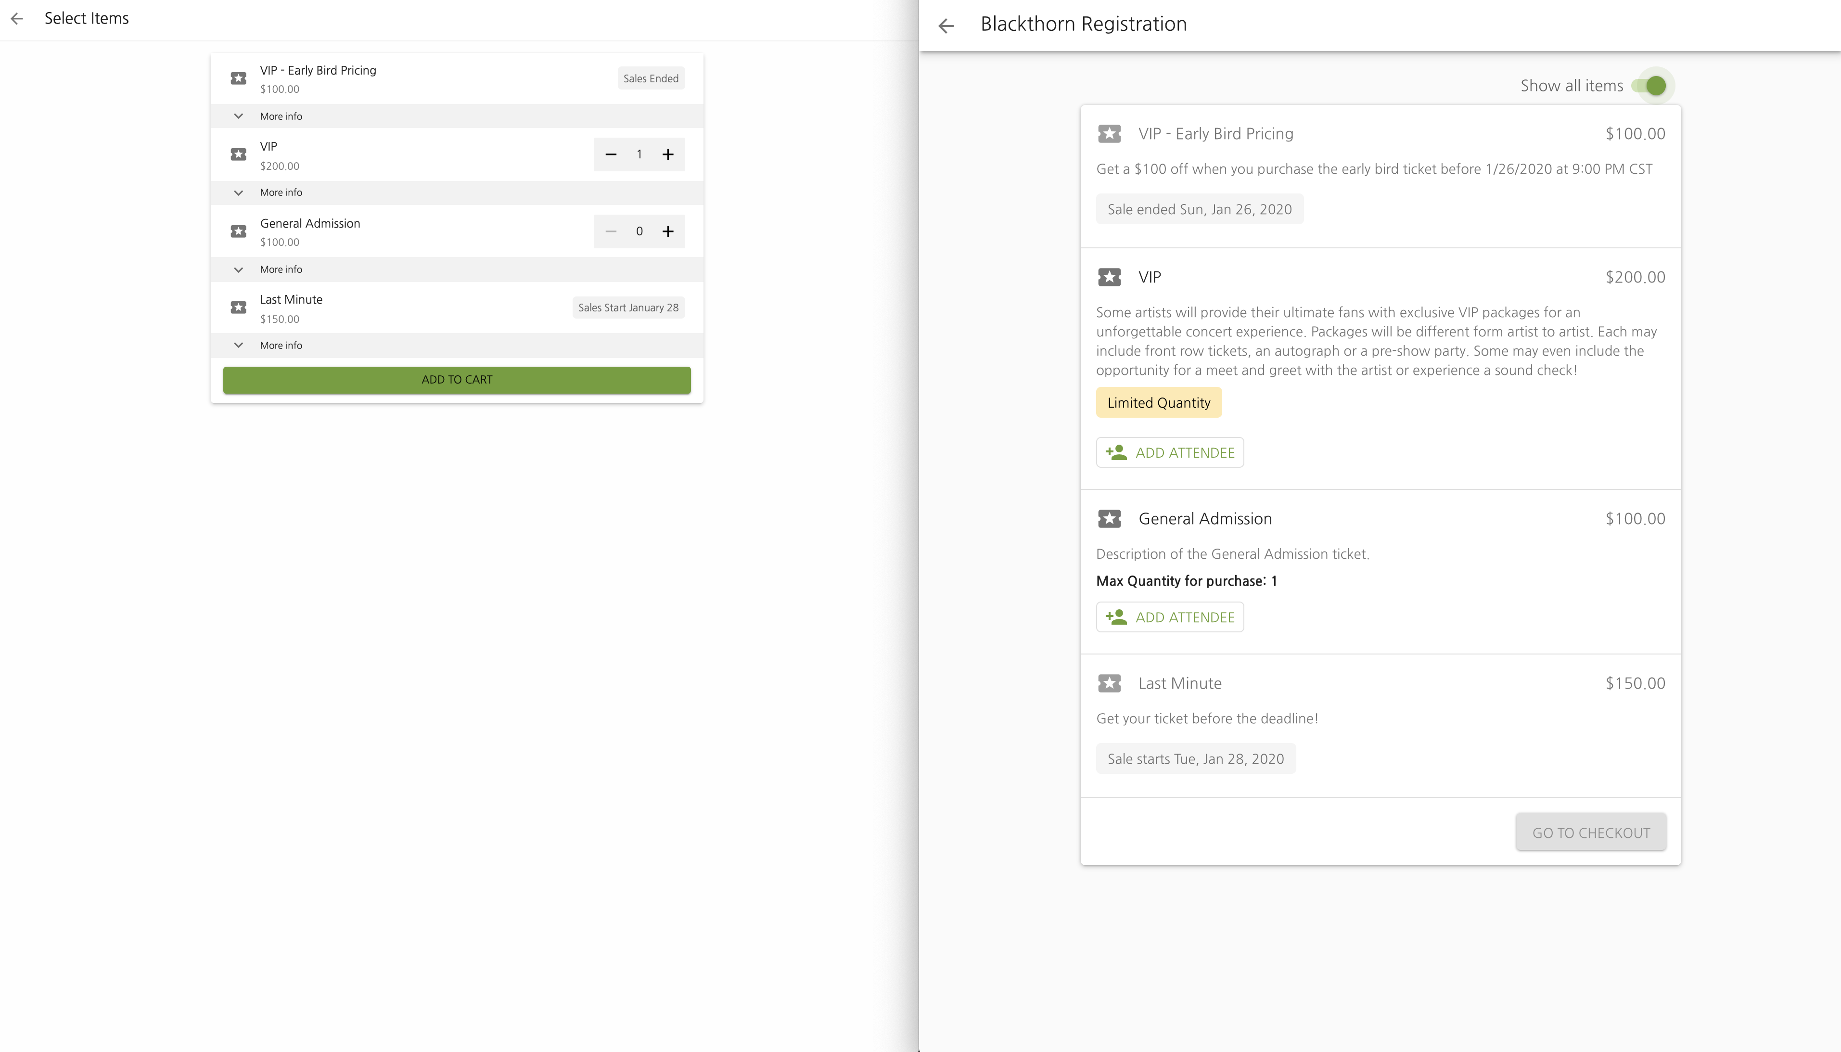Screen dimensions: 1841x1052
Task: Expand More info under the VIP item
Action: 281,193
